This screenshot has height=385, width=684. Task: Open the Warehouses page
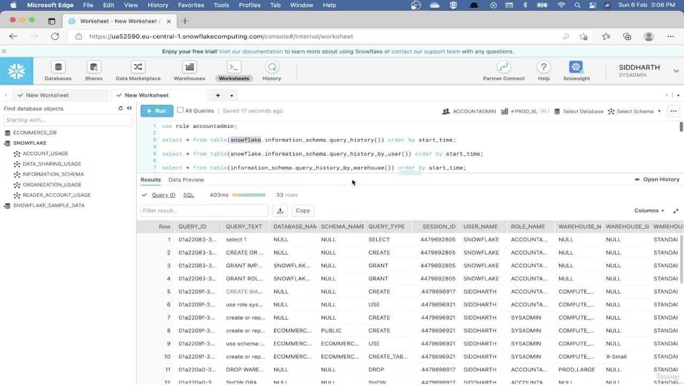[189, 71]
